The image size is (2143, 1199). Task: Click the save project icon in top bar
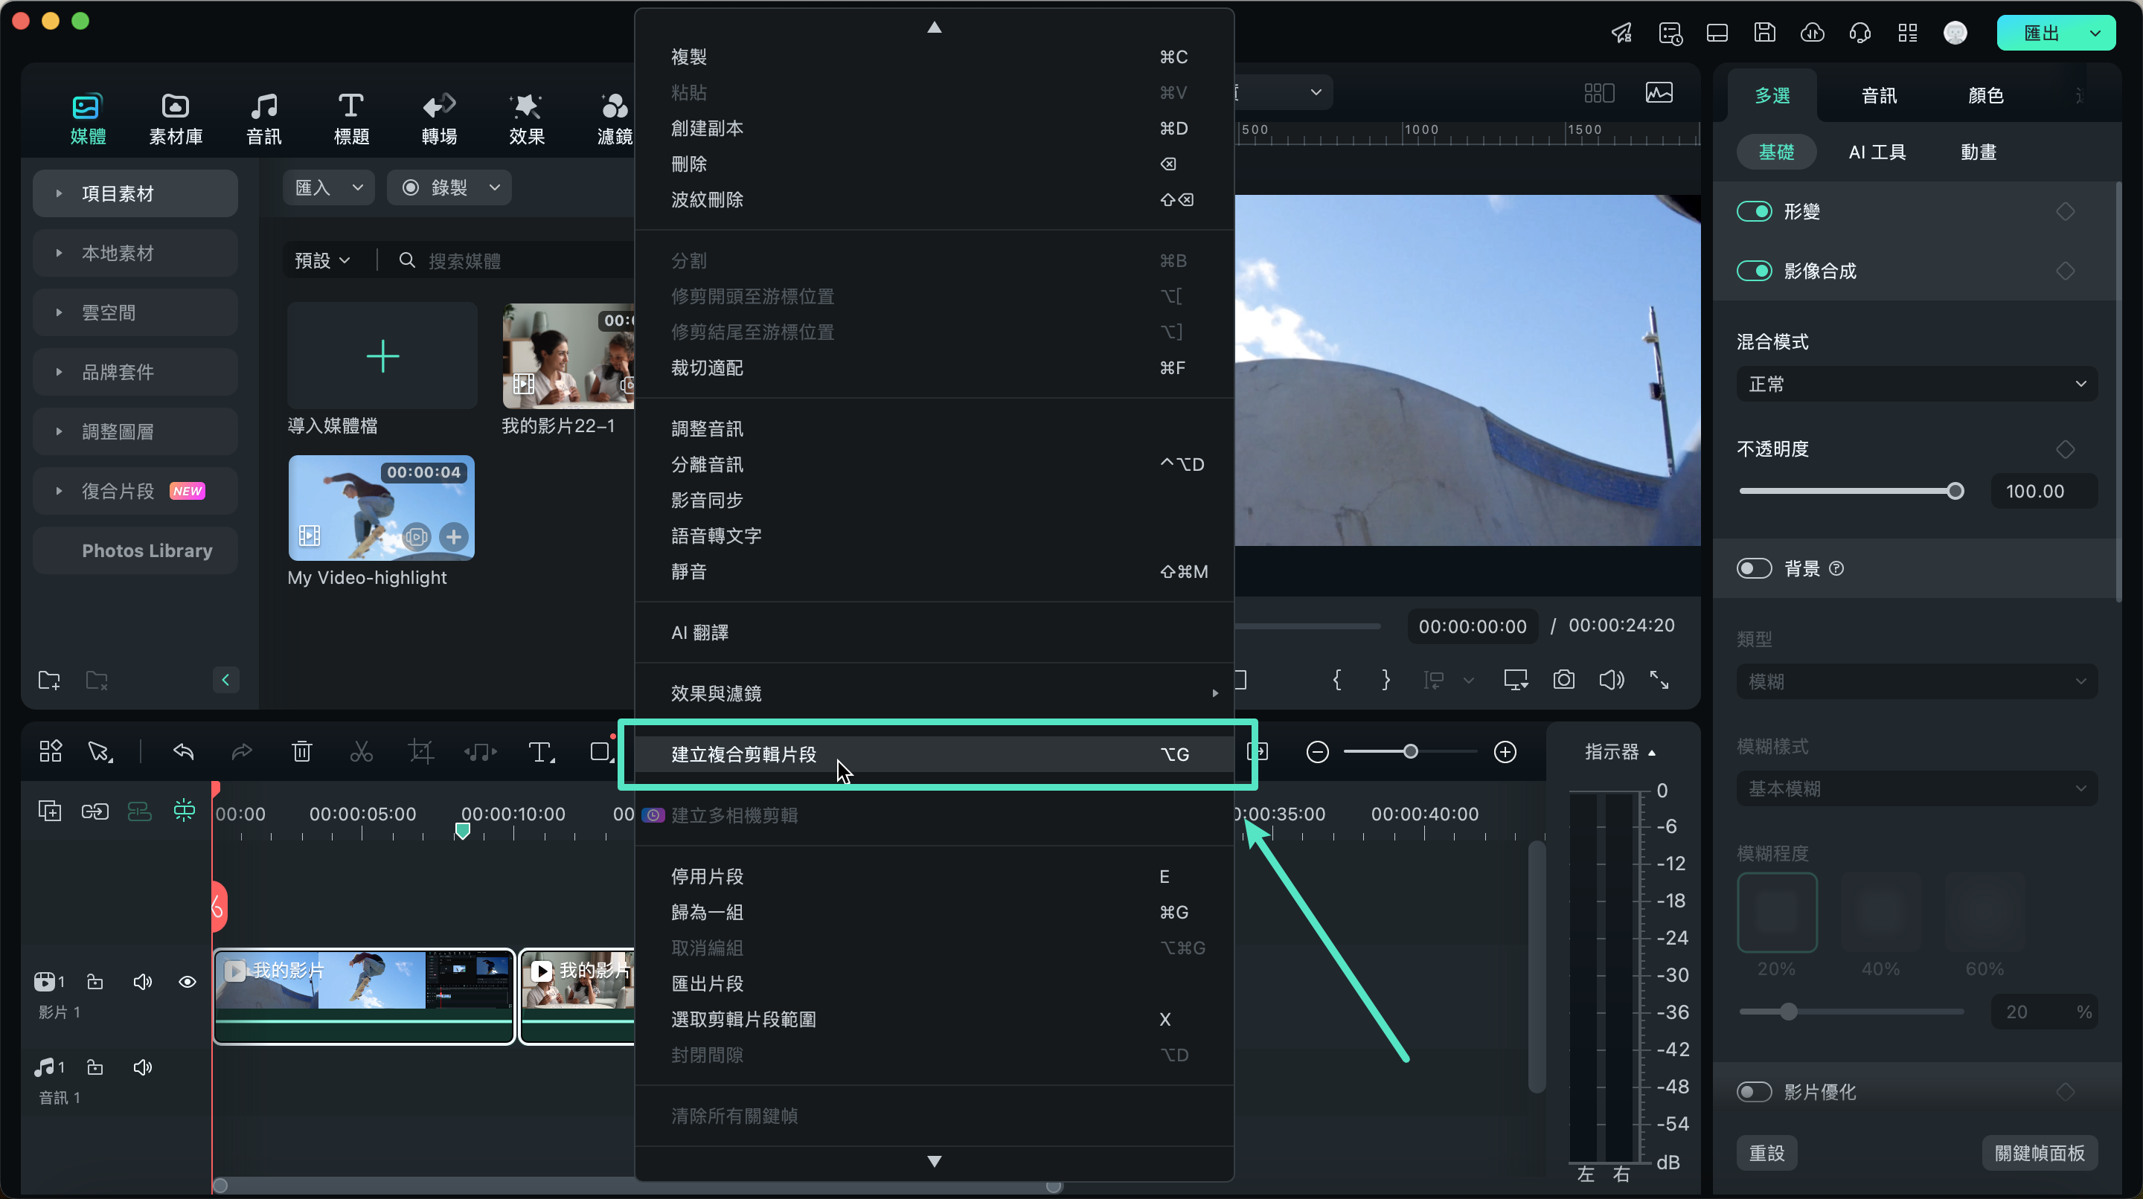pyautogui.click(x=1764, y=33)
